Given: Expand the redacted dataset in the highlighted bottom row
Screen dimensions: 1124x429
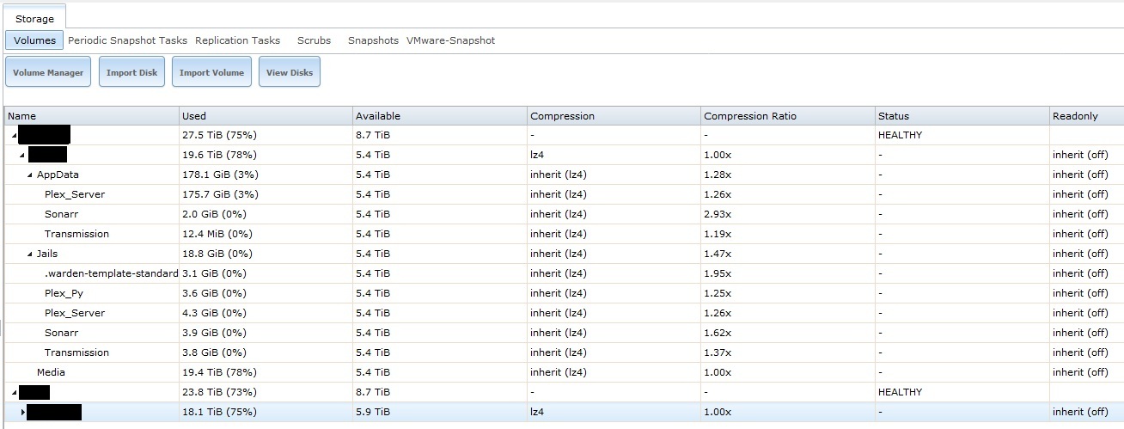Looking at the screenshot, I should coord(23,413).
